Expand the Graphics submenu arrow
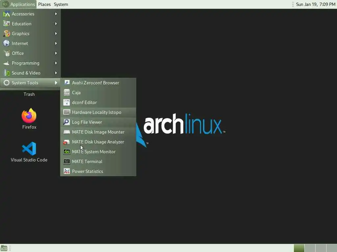Viewport: 337px width, 252px height. (x=56, y=33)
